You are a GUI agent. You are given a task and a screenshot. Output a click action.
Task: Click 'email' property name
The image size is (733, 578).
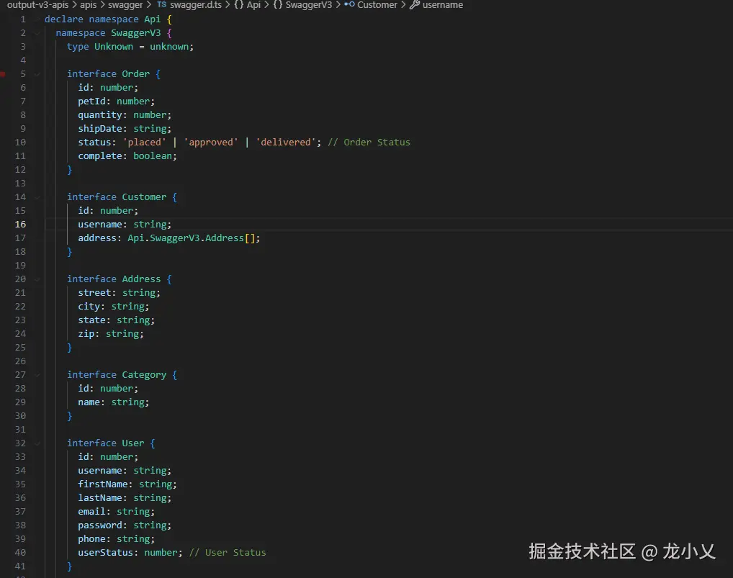point(91,511)
